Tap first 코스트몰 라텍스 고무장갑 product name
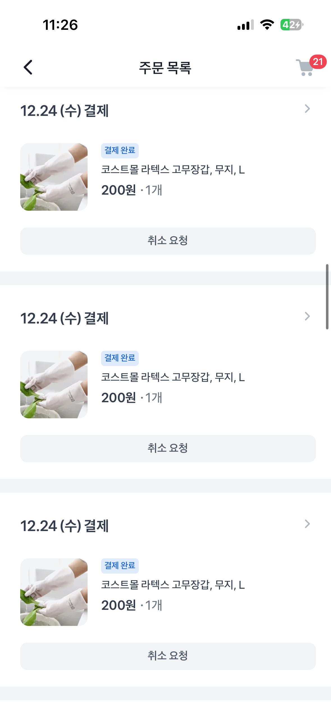 [173, 170]
